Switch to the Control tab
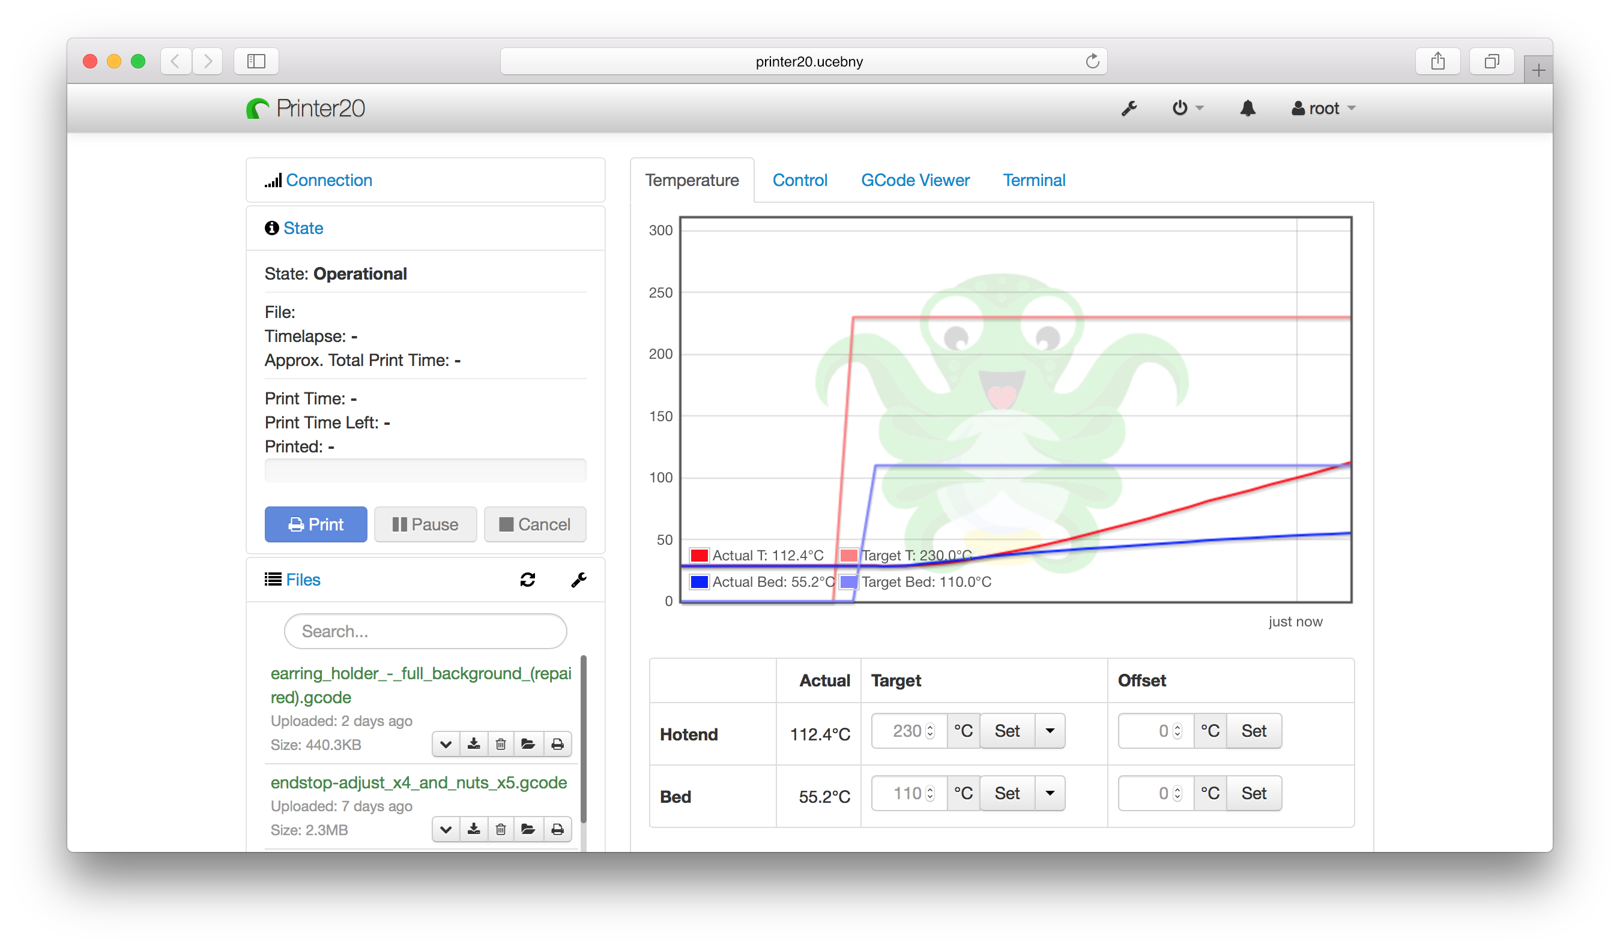 [x=800, y=180]
